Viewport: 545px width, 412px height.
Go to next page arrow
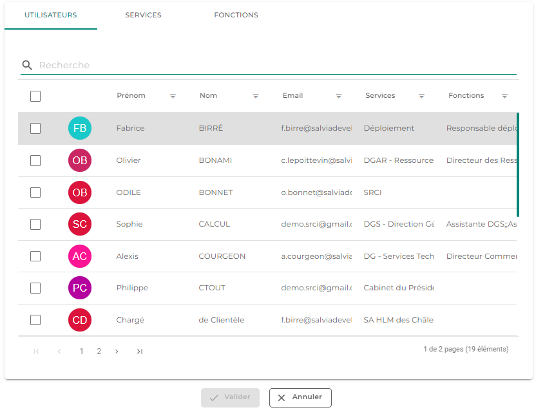117,351
